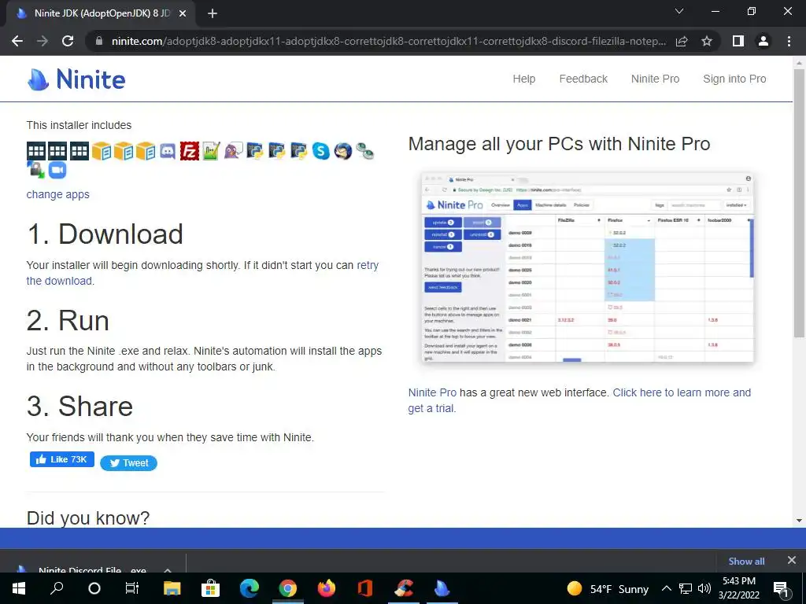Open the Windows Start menu
806x604 pixels.
(x=19, y=588)
